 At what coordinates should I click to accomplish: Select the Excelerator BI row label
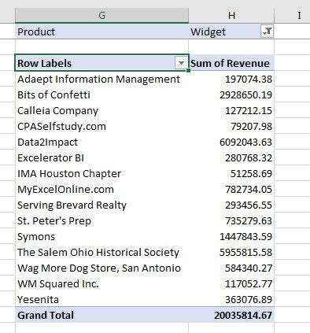[101, 157]
